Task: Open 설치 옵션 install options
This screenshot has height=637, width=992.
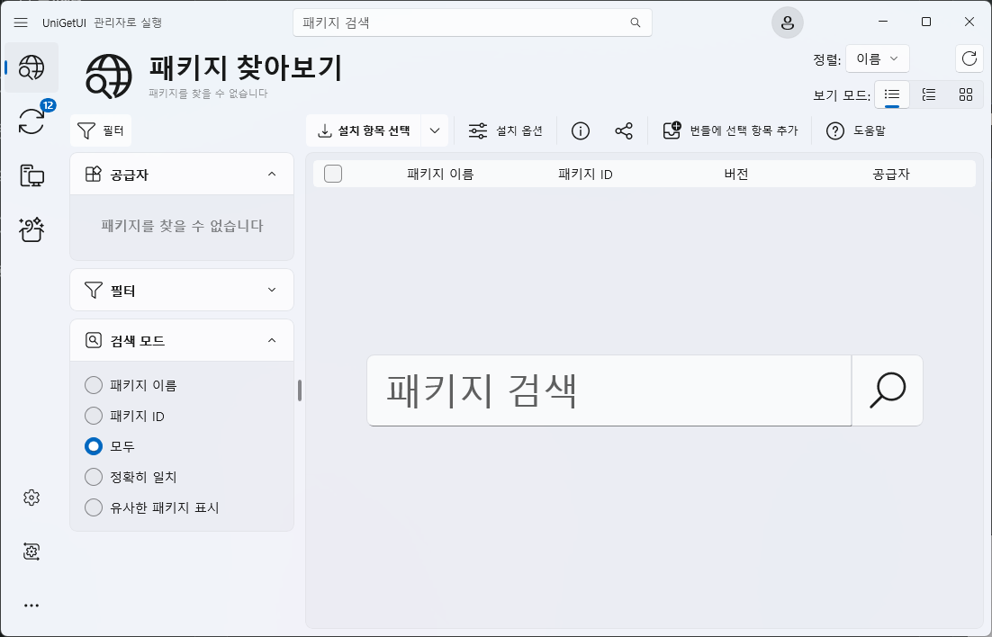Action: [x=506, y=131]
